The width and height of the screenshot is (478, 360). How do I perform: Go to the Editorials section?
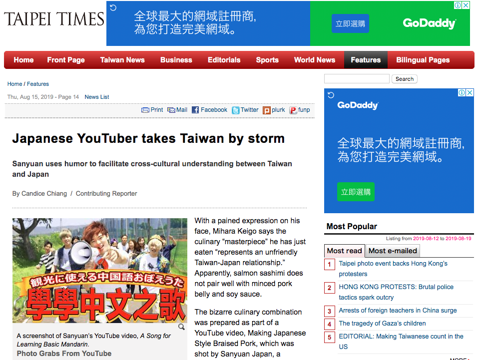pyautogui.click(x=224, y=60)
